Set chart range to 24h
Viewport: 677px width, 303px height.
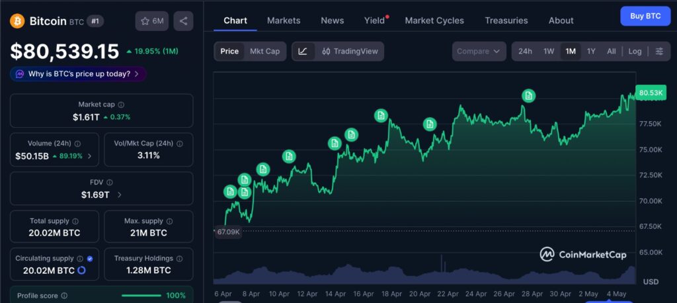[x=525, y=51]
